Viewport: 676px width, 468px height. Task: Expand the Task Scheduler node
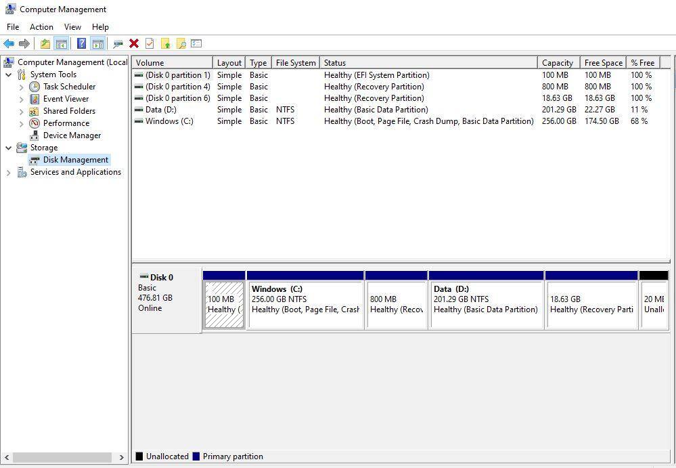(x=21, y=87)
